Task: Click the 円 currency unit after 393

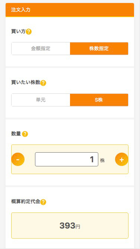Action: coord(78,227)
